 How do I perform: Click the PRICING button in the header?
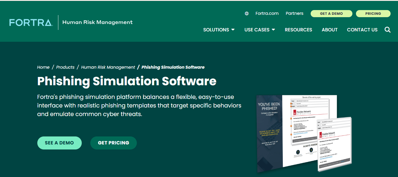pos(373,14)
